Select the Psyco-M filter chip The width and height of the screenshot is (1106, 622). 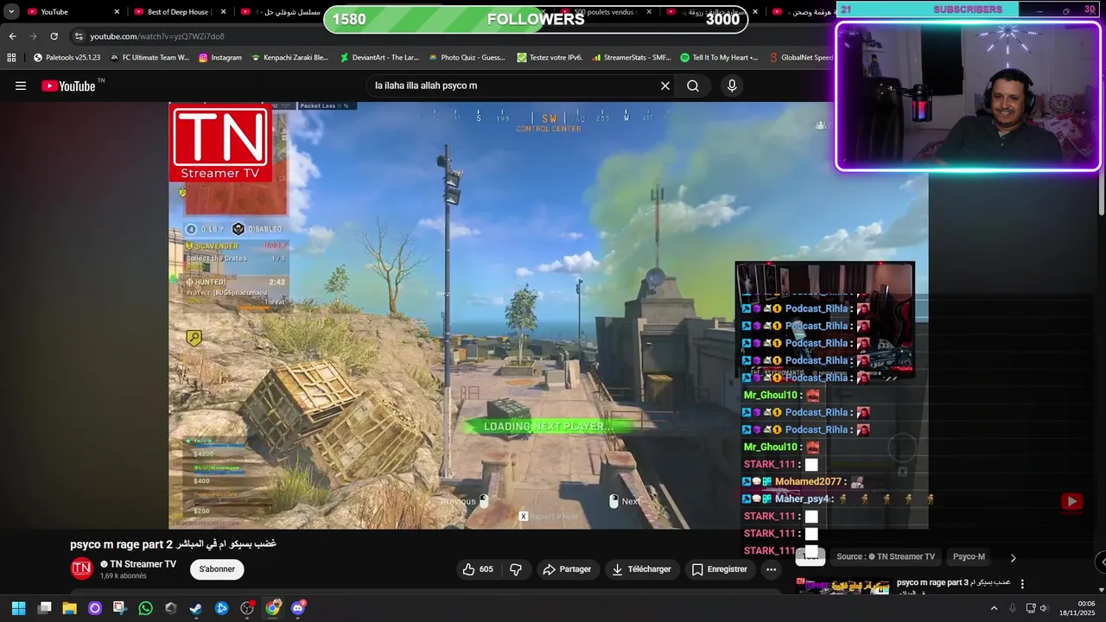pyautogui.click(x=969, y=557)
